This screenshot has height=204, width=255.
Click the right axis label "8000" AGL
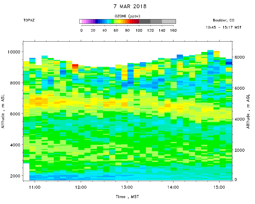click(239, 57)
